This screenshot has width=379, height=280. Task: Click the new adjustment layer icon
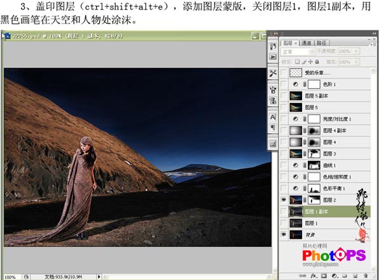334,276
